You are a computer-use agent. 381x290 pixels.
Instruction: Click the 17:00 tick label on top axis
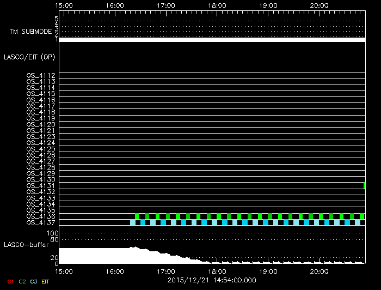[x=166, y=5]
